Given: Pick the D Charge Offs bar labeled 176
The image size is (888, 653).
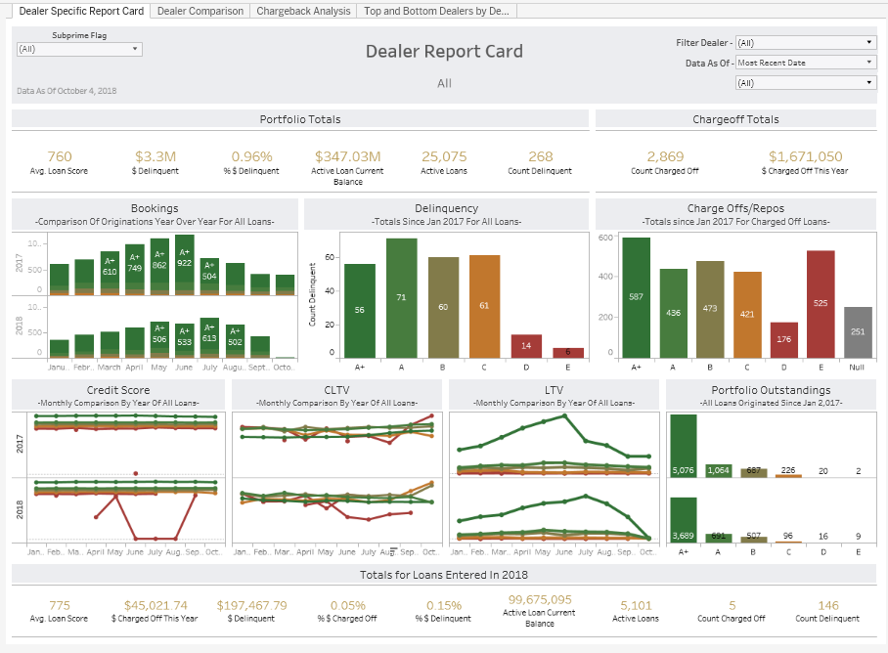Looking at the screenshot, I should click(782, 340).
